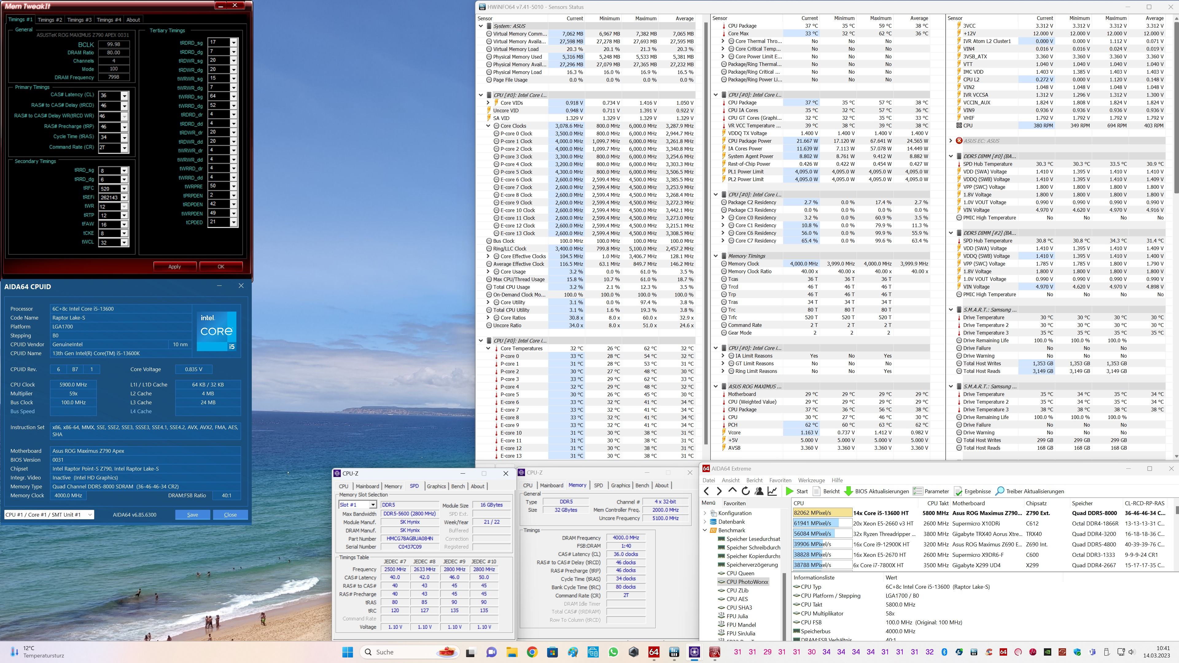Open CAS# Latency (CL) dropdown in MemTweakIt
The image size is (1179, 663).
[x=124, y=96]
